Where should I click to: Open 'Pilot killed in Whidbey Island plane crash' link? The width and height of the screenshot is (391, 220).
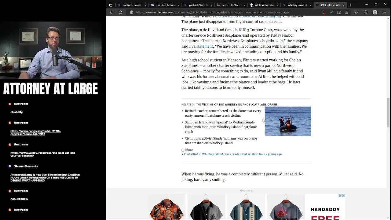[232, 154]
